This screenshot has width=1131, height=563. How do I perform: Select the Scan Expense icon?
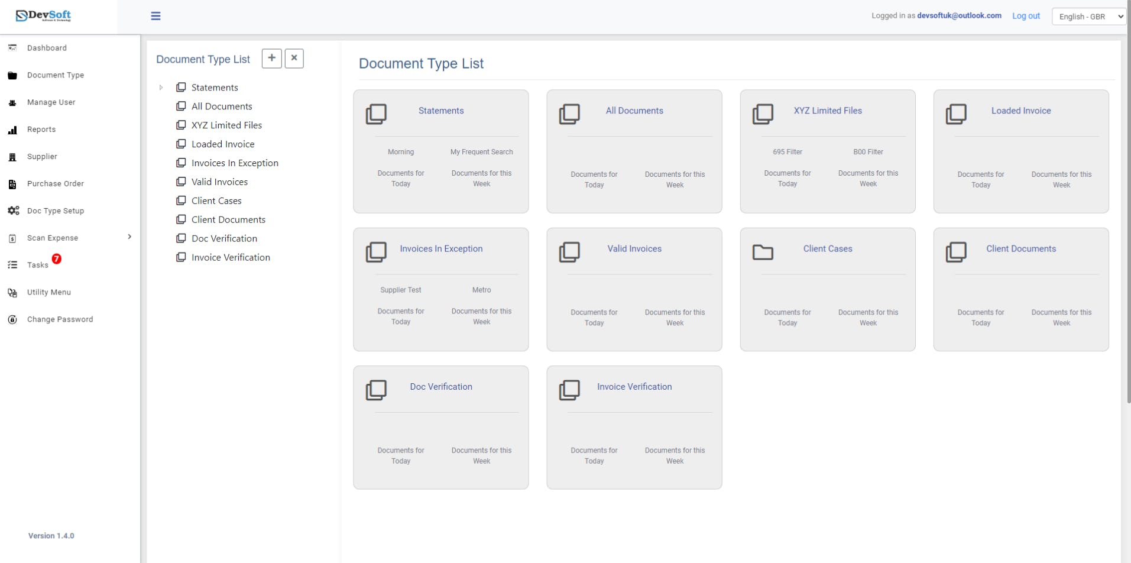[x=12, y=238]
